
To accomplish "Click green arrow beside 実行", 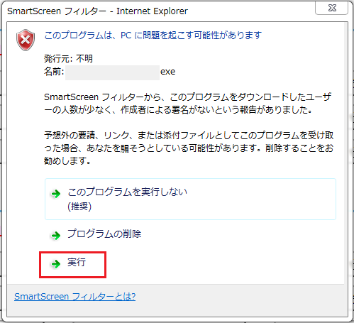I will pyautogui.click(x=56, y=264).
